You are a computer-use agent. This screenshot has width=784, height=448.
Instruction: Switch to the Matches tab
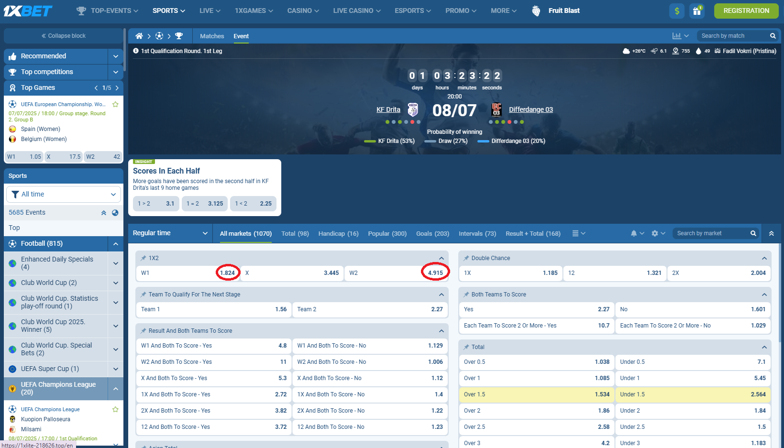[212, 36]
